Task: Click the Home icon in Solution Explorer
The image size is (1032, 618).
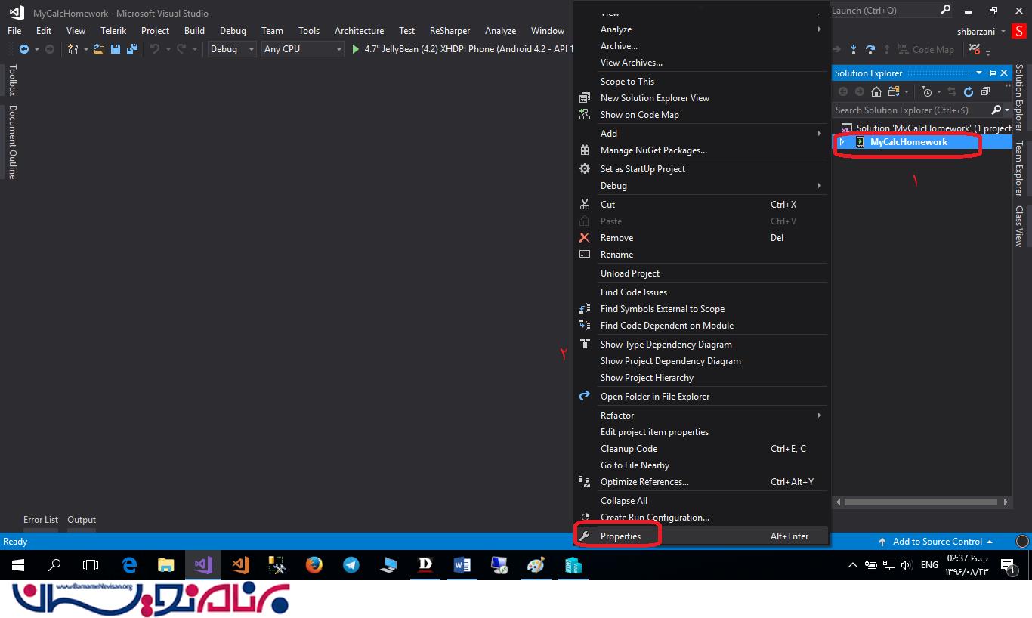Action: tap(876, 91)
